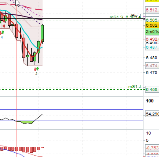Click the mS1 J pivot line label
This screenshot has width=159, height=157.
click(135, 87)
